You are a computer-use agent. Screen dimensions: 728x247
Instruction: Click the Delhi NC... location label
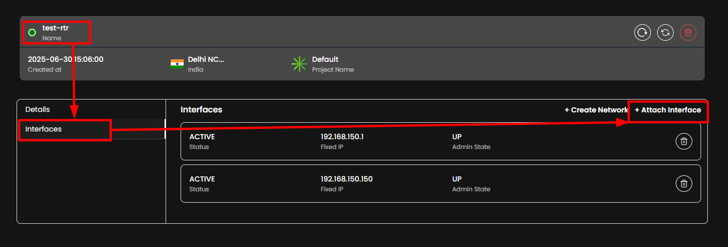click(x=206, y=59)
